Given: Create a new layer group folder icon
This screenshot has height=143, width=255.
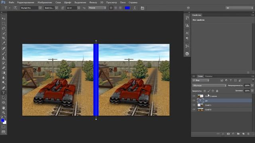Looking at the screenshot, I should 238,134.
